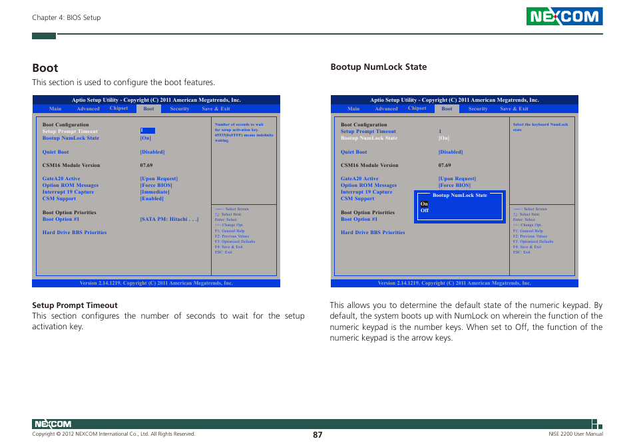This screenshot has width=635, height=447.
Task: Open the Main tab in left BIOS screen
Action: coord(55,109)
